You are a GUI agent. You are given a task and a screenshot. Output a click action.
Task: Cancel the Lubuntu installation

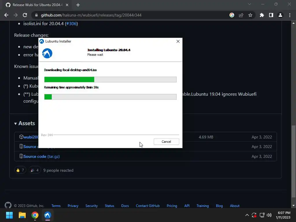(166, 142)
